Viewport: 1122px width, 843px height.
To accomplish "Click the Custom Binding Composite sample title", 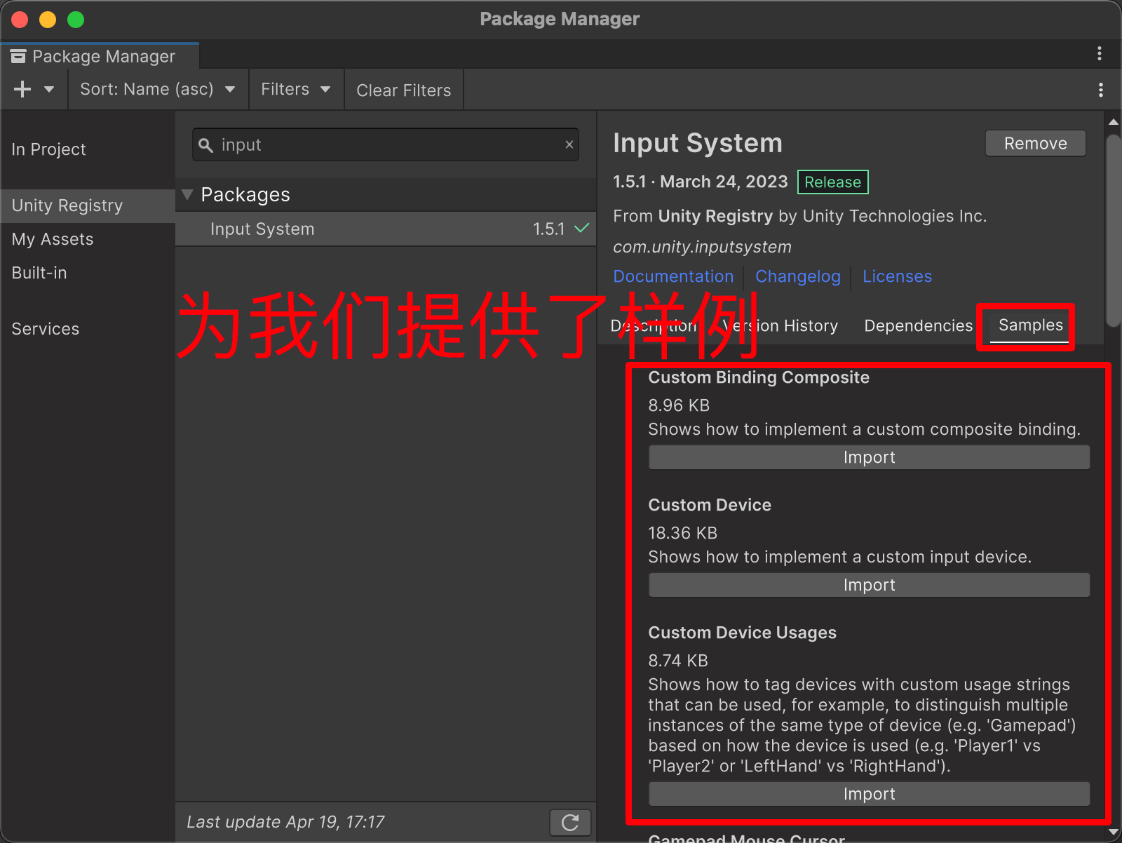I will coord(759,377).
